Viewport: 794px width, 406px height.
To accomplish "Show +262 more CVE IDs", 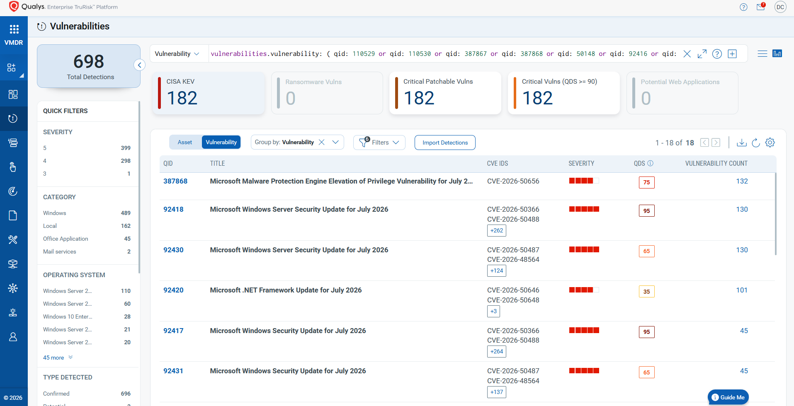I will pos(497,230).
